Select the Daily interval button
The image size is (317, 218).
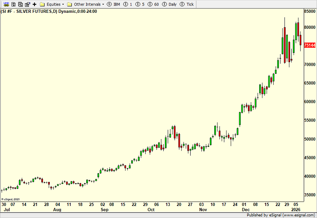point(169,4)
